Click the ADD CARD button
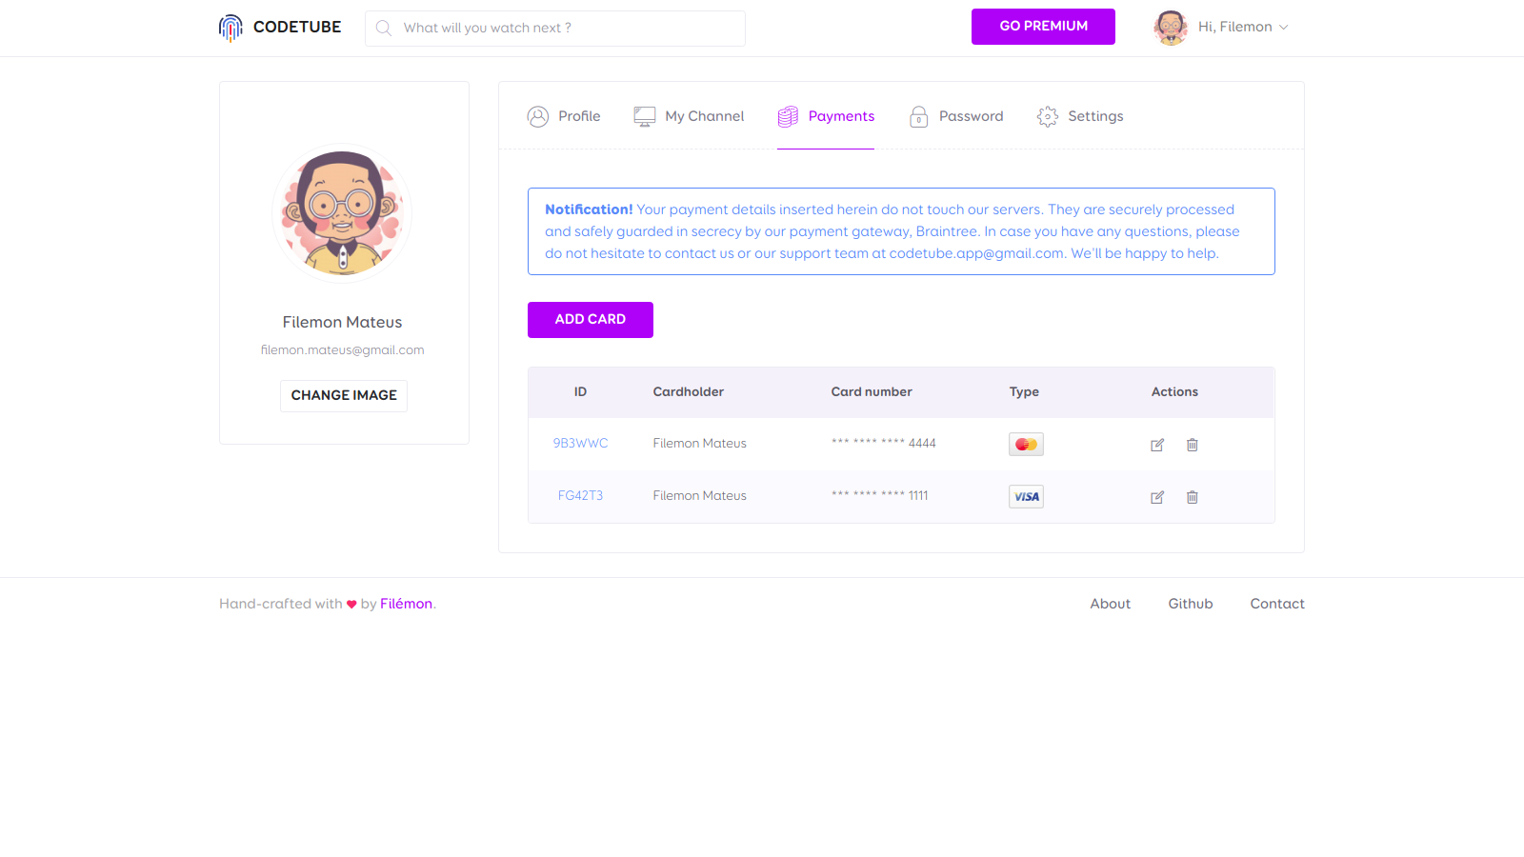The width and height of the screenshot is (1524, 857). click(x=590, y=319)
